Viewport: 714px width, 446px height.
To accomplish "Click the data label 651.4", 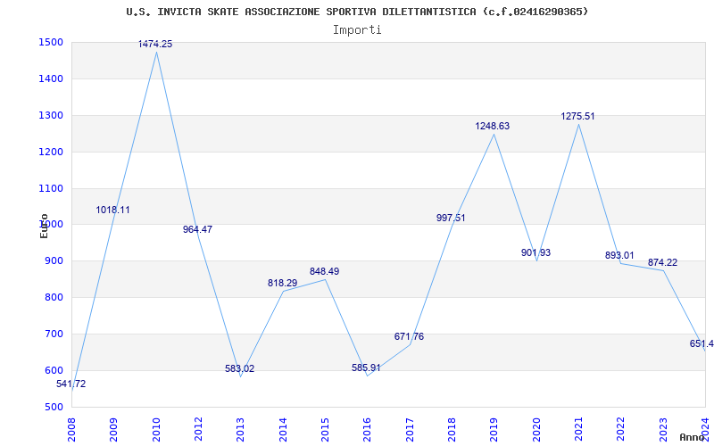I will [702, 344].
